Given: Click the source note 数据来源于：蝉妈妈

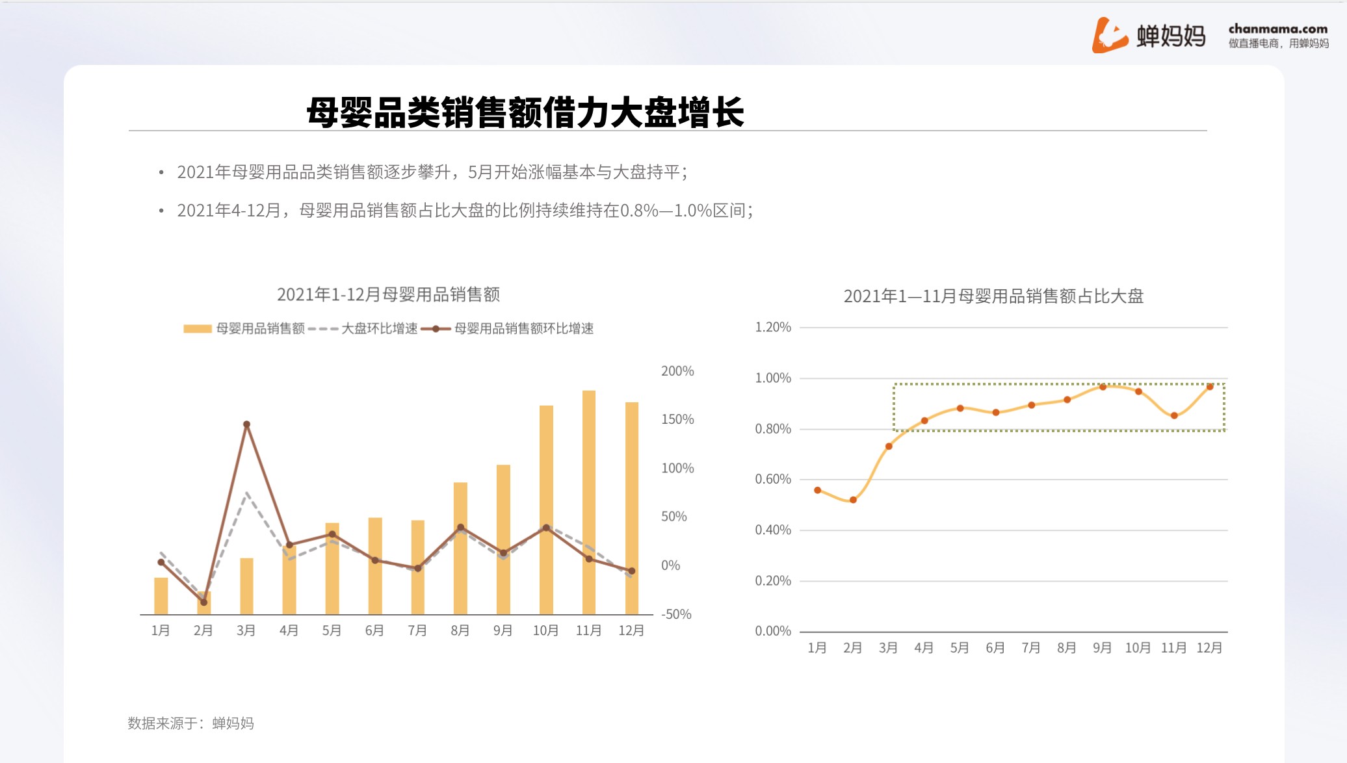Looking at the screenshot, I should tap(191, 724).
